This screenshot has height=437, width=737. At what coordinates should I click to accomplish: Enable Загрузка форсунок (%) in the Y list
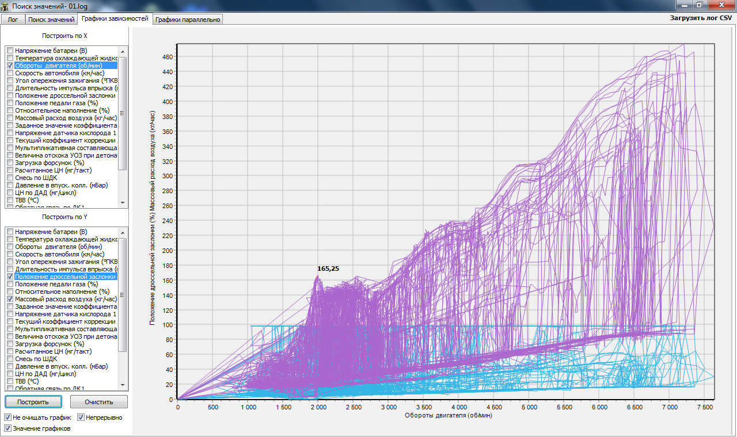tap(10, 344)
